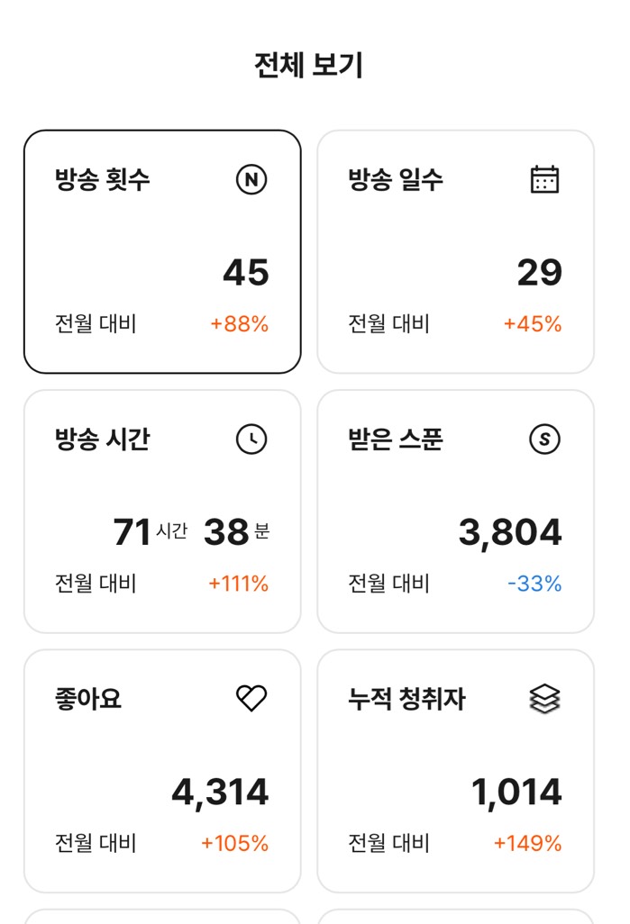
Task: Open the 방송 일수 card title
Action: pos(396,180)
